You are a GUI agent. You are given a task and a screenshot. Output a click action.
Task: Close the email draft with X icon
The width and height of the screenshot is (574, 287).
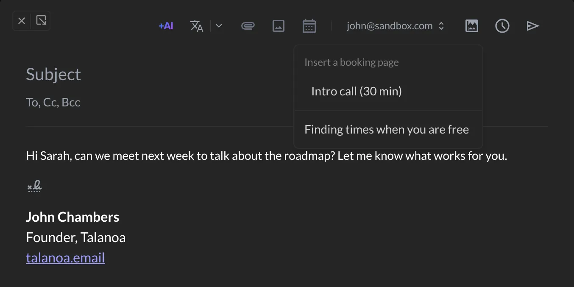click(22, 21)
